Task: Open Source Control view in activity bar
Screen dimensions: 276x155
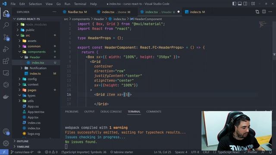Action: [6, 37]
